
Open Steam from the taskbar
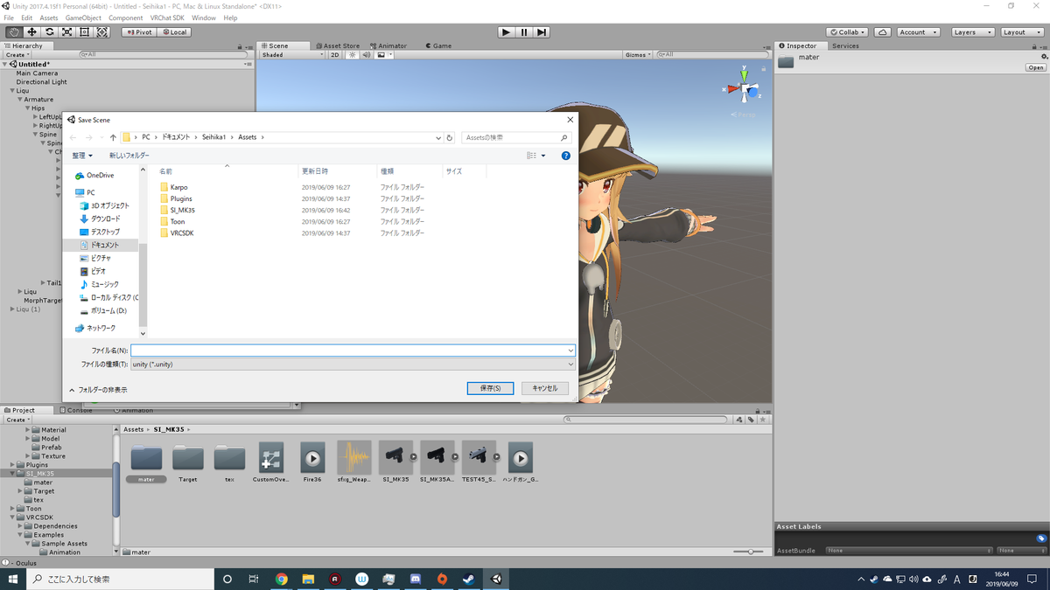pyautogui.click(x=469, y=579)
